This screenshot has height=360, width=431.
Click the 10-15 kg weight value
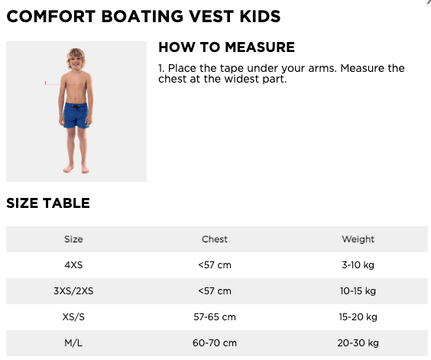[x=358, y=291]
